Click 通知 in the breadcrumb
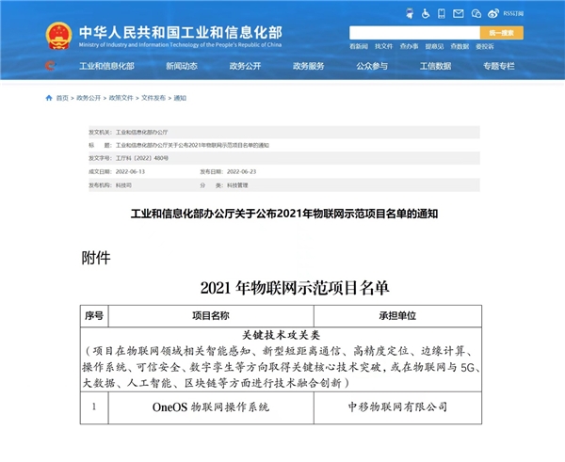The width and height of the screenshot is (565, 462). point(180,98)
